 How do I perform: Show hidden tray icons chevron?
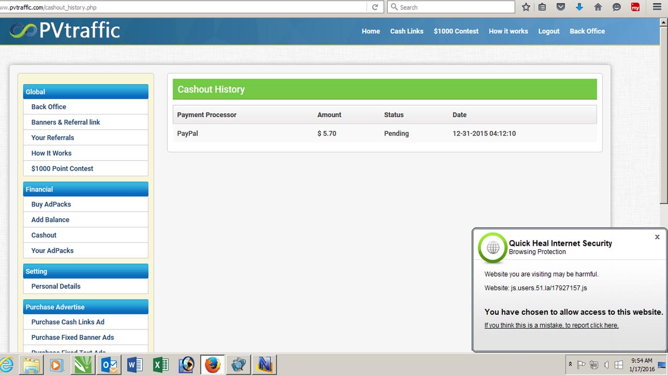570,365
